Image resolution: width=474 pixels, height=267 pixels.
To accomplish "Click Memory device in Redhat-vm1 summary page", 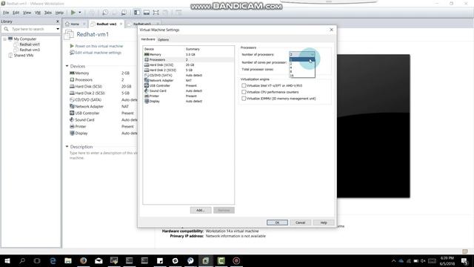I will point(82,73).
